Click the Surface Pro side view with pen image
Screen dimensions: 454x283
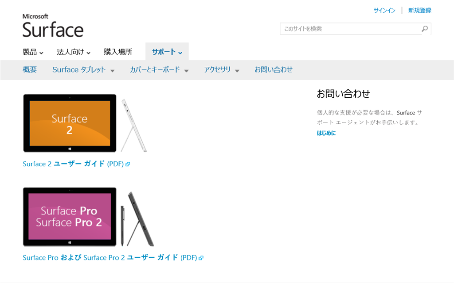point(137,219)
